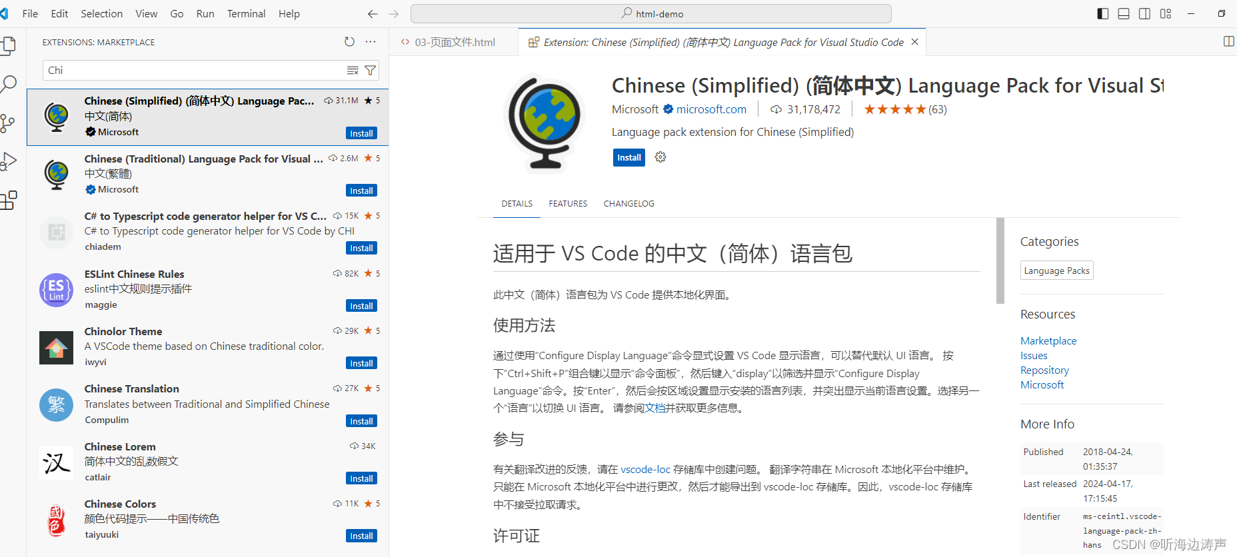Open the VS Code logo menu
This screenshot has width=1237, height=557.
[x=5, y=14]
